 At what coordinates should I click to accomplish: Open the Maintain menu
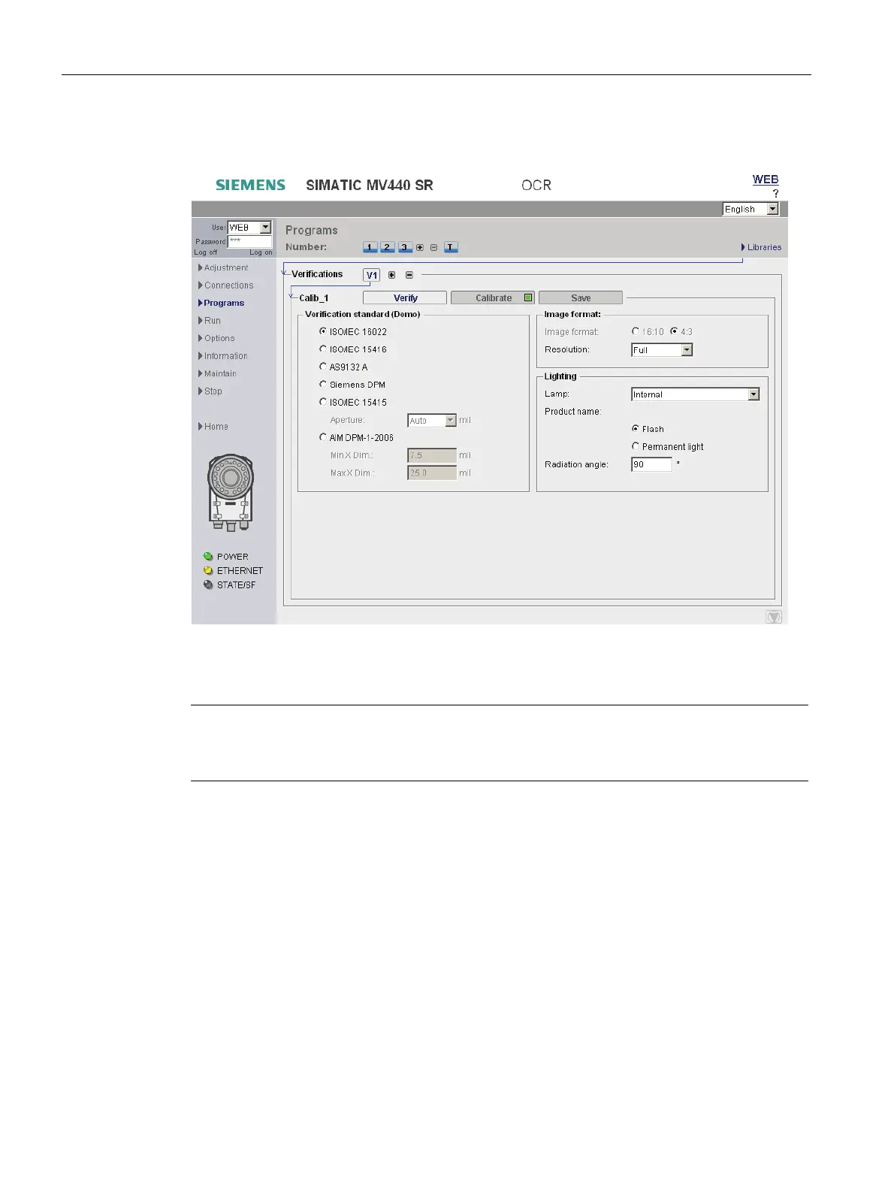click(x=217, y=373)
